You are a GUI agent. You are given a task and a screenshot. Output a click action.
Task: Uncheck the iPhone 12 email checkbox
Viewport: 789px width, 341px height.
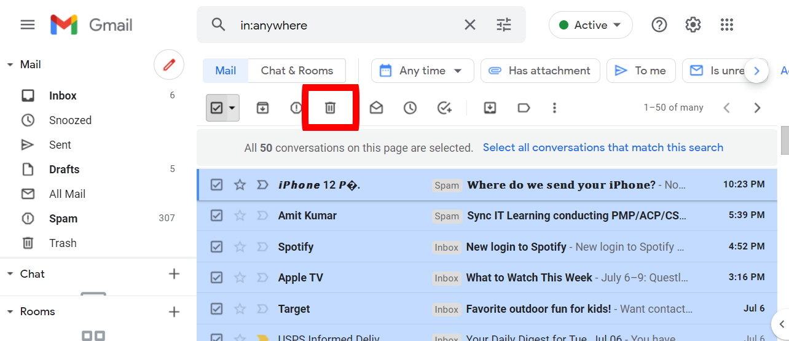216,184
